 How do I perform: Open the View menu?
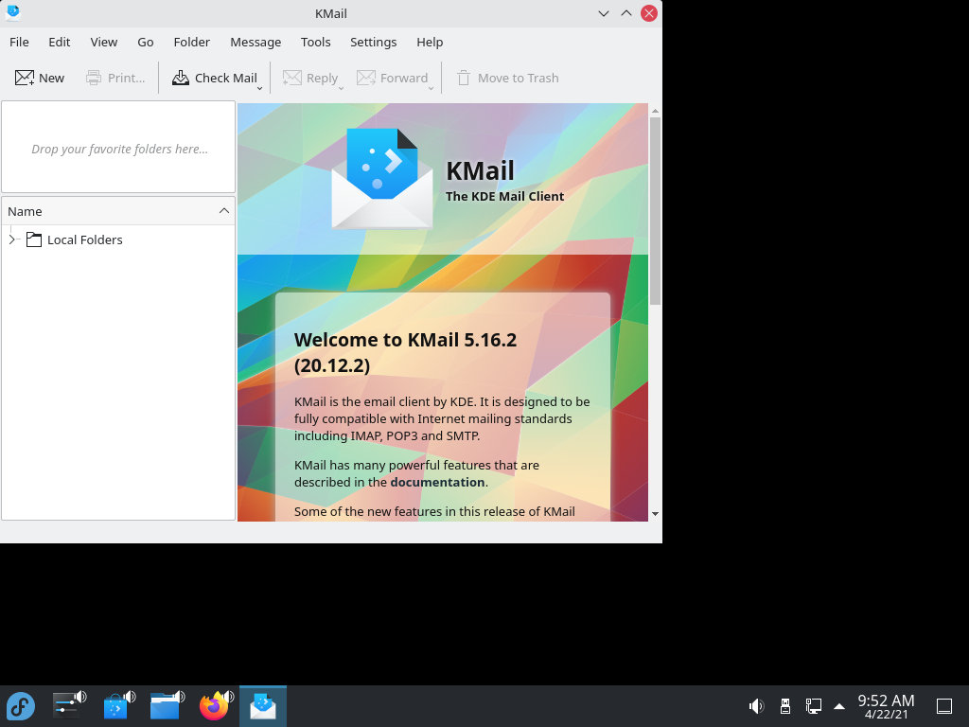pyautogui.click(x=104, y=42)
